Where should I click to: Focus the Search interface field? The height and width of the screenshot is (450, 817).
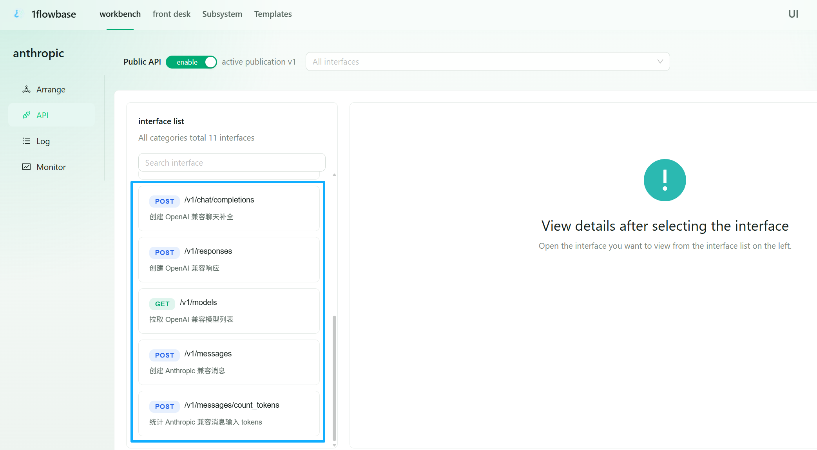[232, 163]
